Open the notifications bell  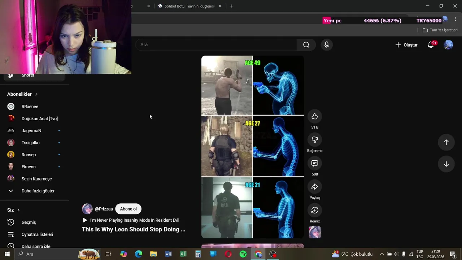point(431,45)
